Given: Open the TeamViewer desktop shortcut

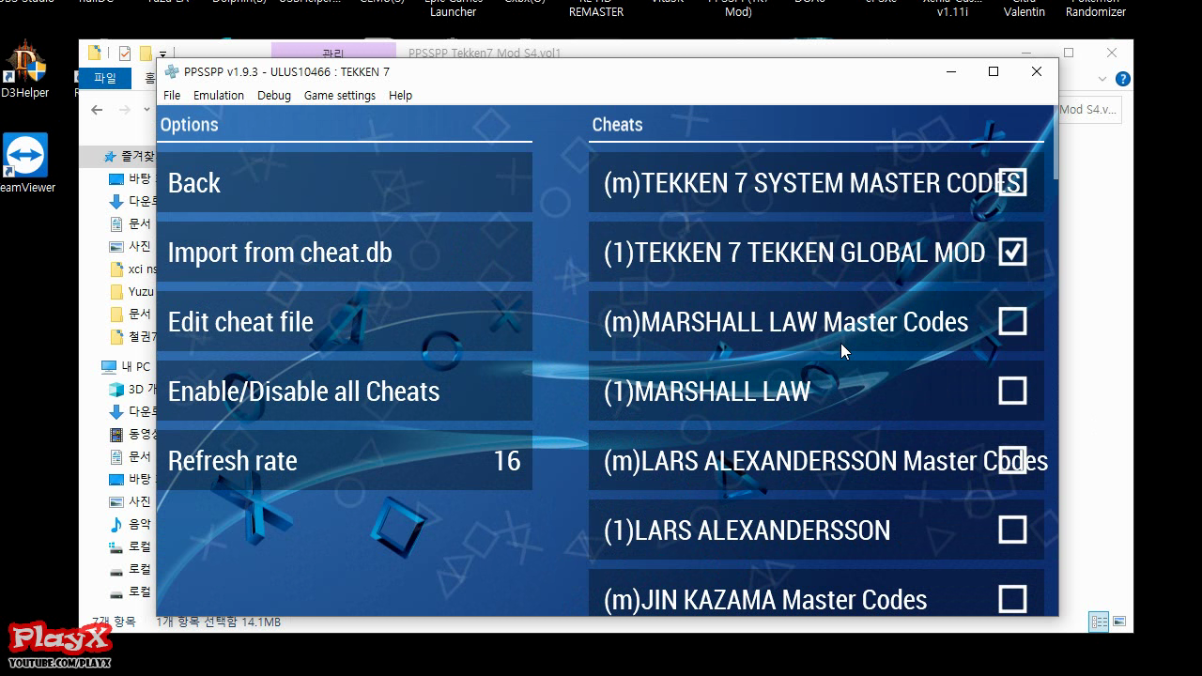Looking at the screenshot, I should point(25,163).
